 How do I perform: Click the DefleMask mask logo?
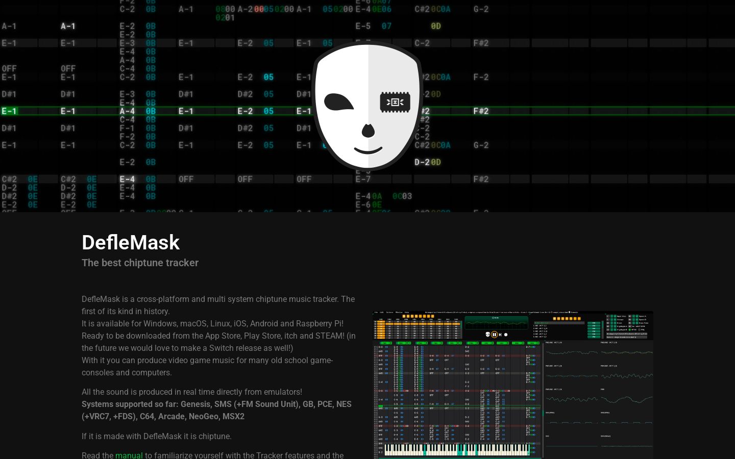tap(367, 106)
